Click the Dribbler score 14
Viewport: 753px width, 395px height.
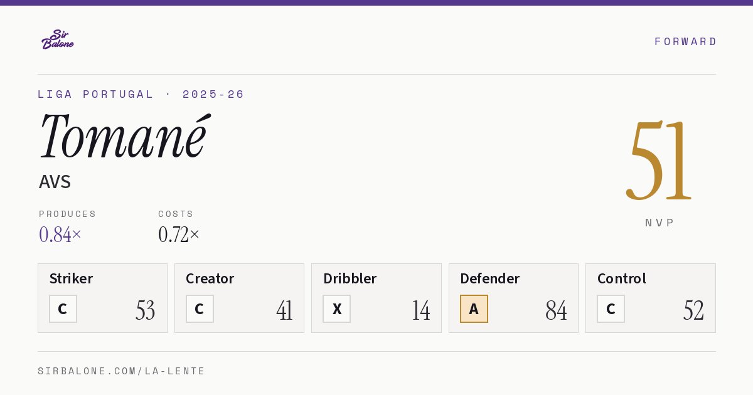click(x=421, y=310)
